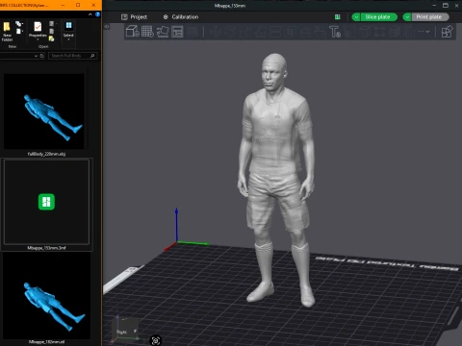Select the Rotate tool in the toolbar
The width and height of the screenshot is (462, 346).
point(230,32)
